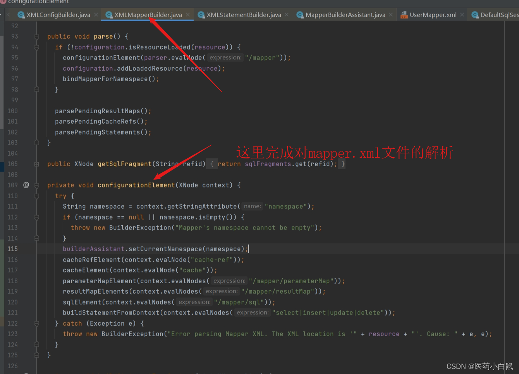Screen dimensions: 519x374
Task: Click 'parsePendingStatements' call on line 102
Action: click(x=98, y=132)
